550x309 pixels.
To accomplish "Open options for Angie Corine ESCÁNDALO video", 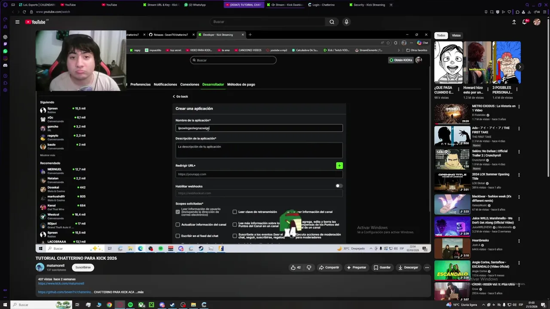I will click(519, 263).
